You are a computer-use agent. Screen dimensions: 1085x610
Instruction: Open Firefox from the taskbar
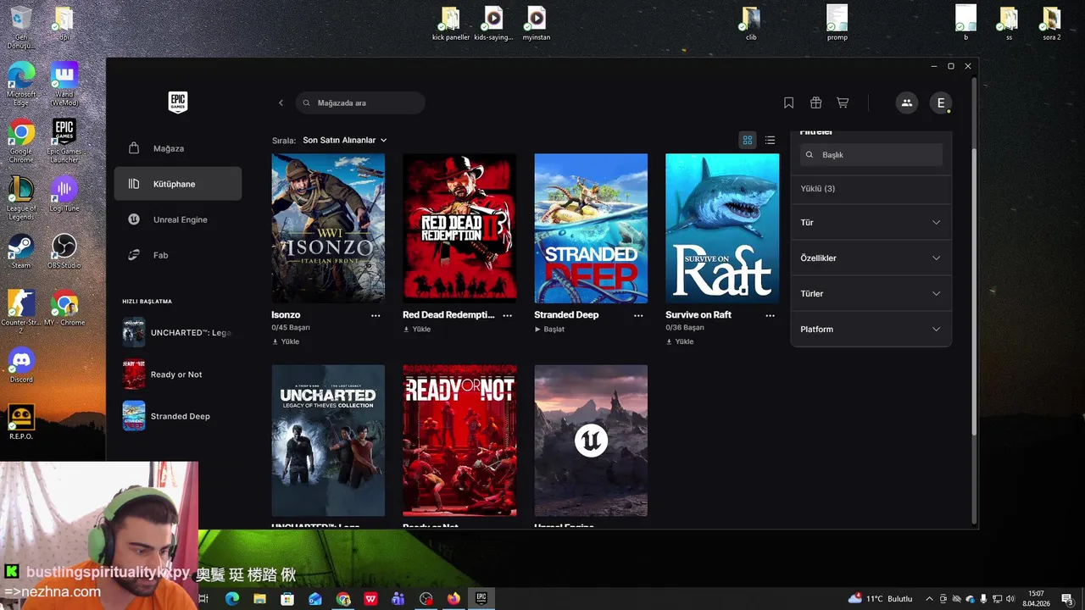click(453, 598)
